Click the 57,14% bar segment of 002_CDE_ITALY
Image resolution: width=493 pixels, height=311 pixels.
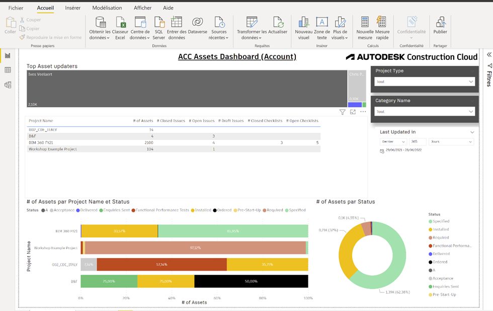click(x=161, y=265)
